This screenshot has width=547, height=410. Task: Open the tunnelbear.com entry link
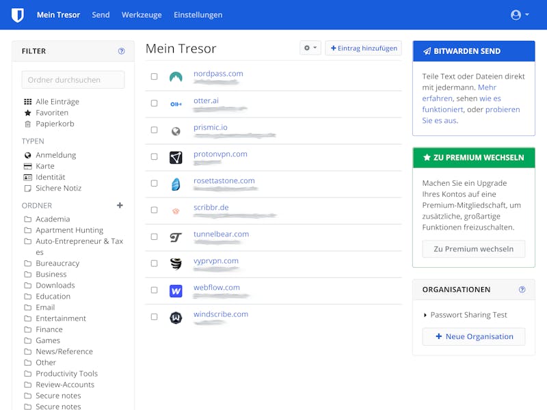click(221, 234)
